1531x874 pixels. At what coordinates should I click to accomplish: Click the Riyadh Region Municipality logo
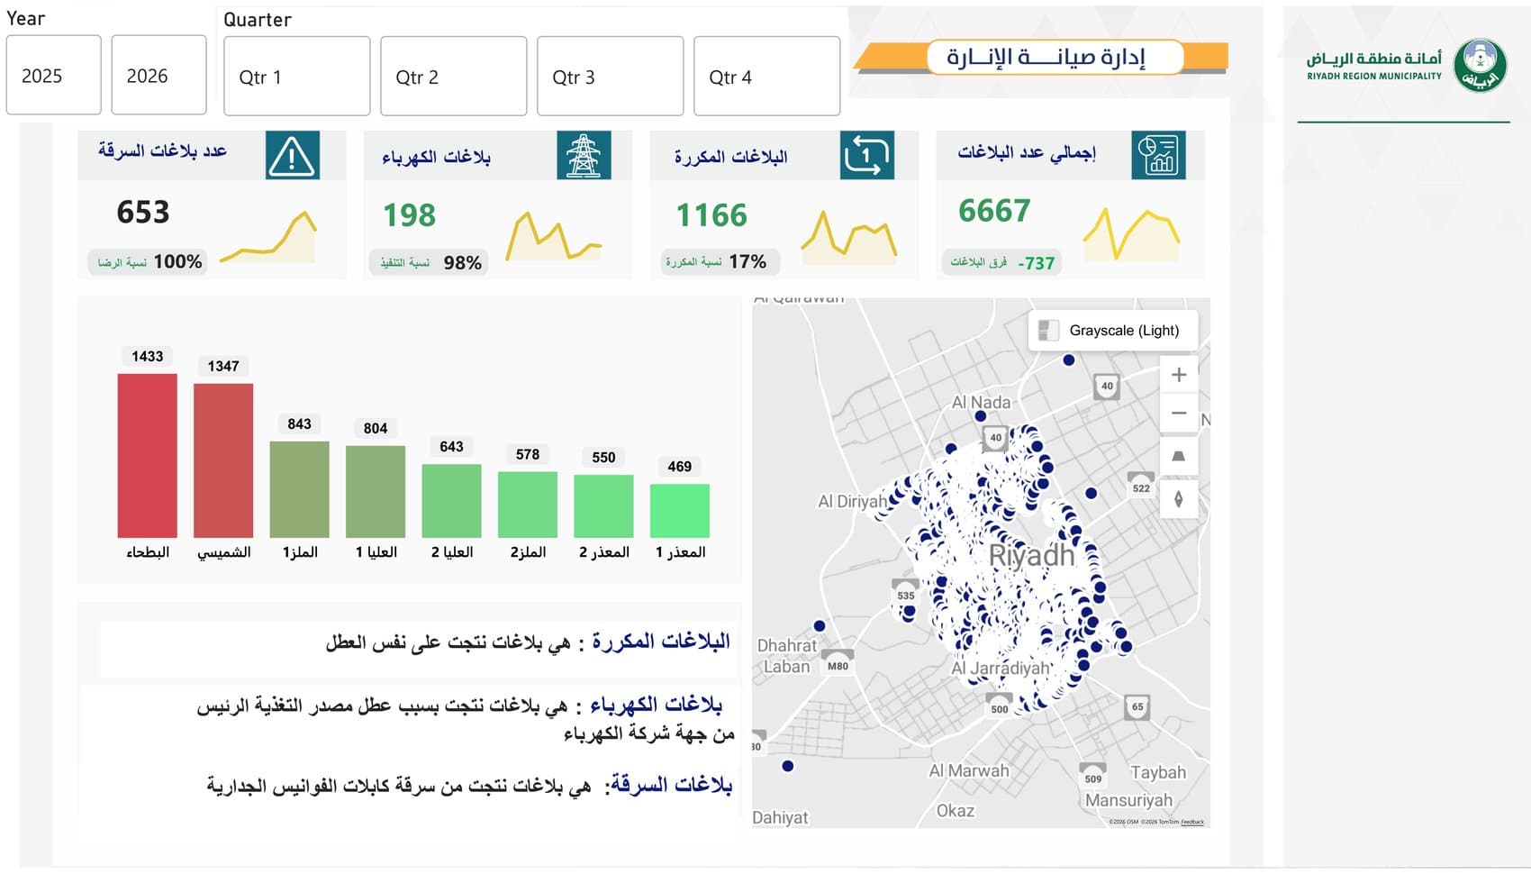coord(1406,66)
